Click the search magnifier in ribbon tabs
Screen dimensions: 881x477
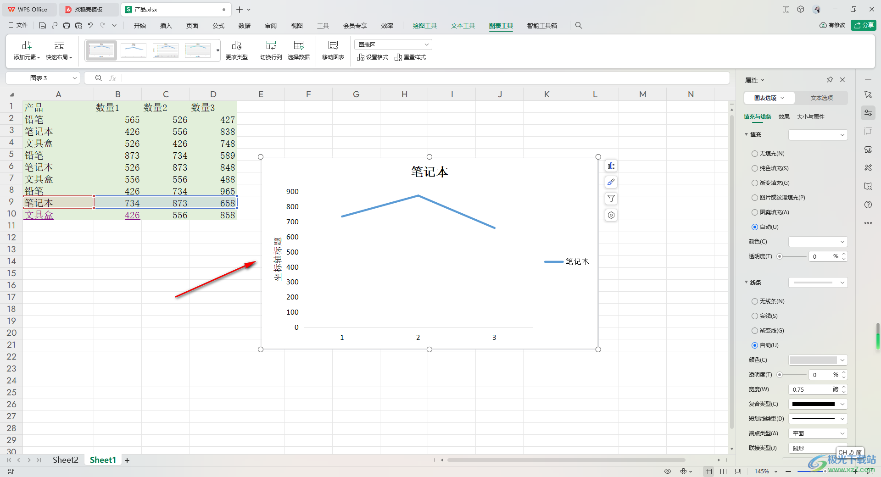click(579, 26)
